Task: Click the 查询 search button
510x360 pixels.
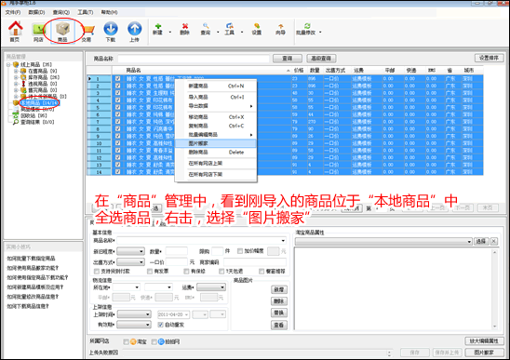Action: point(288,59)
